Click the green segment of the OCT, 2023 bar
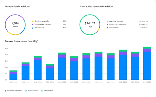The height and width of the screenshot is (97, 156). click(x=147, y=48)
